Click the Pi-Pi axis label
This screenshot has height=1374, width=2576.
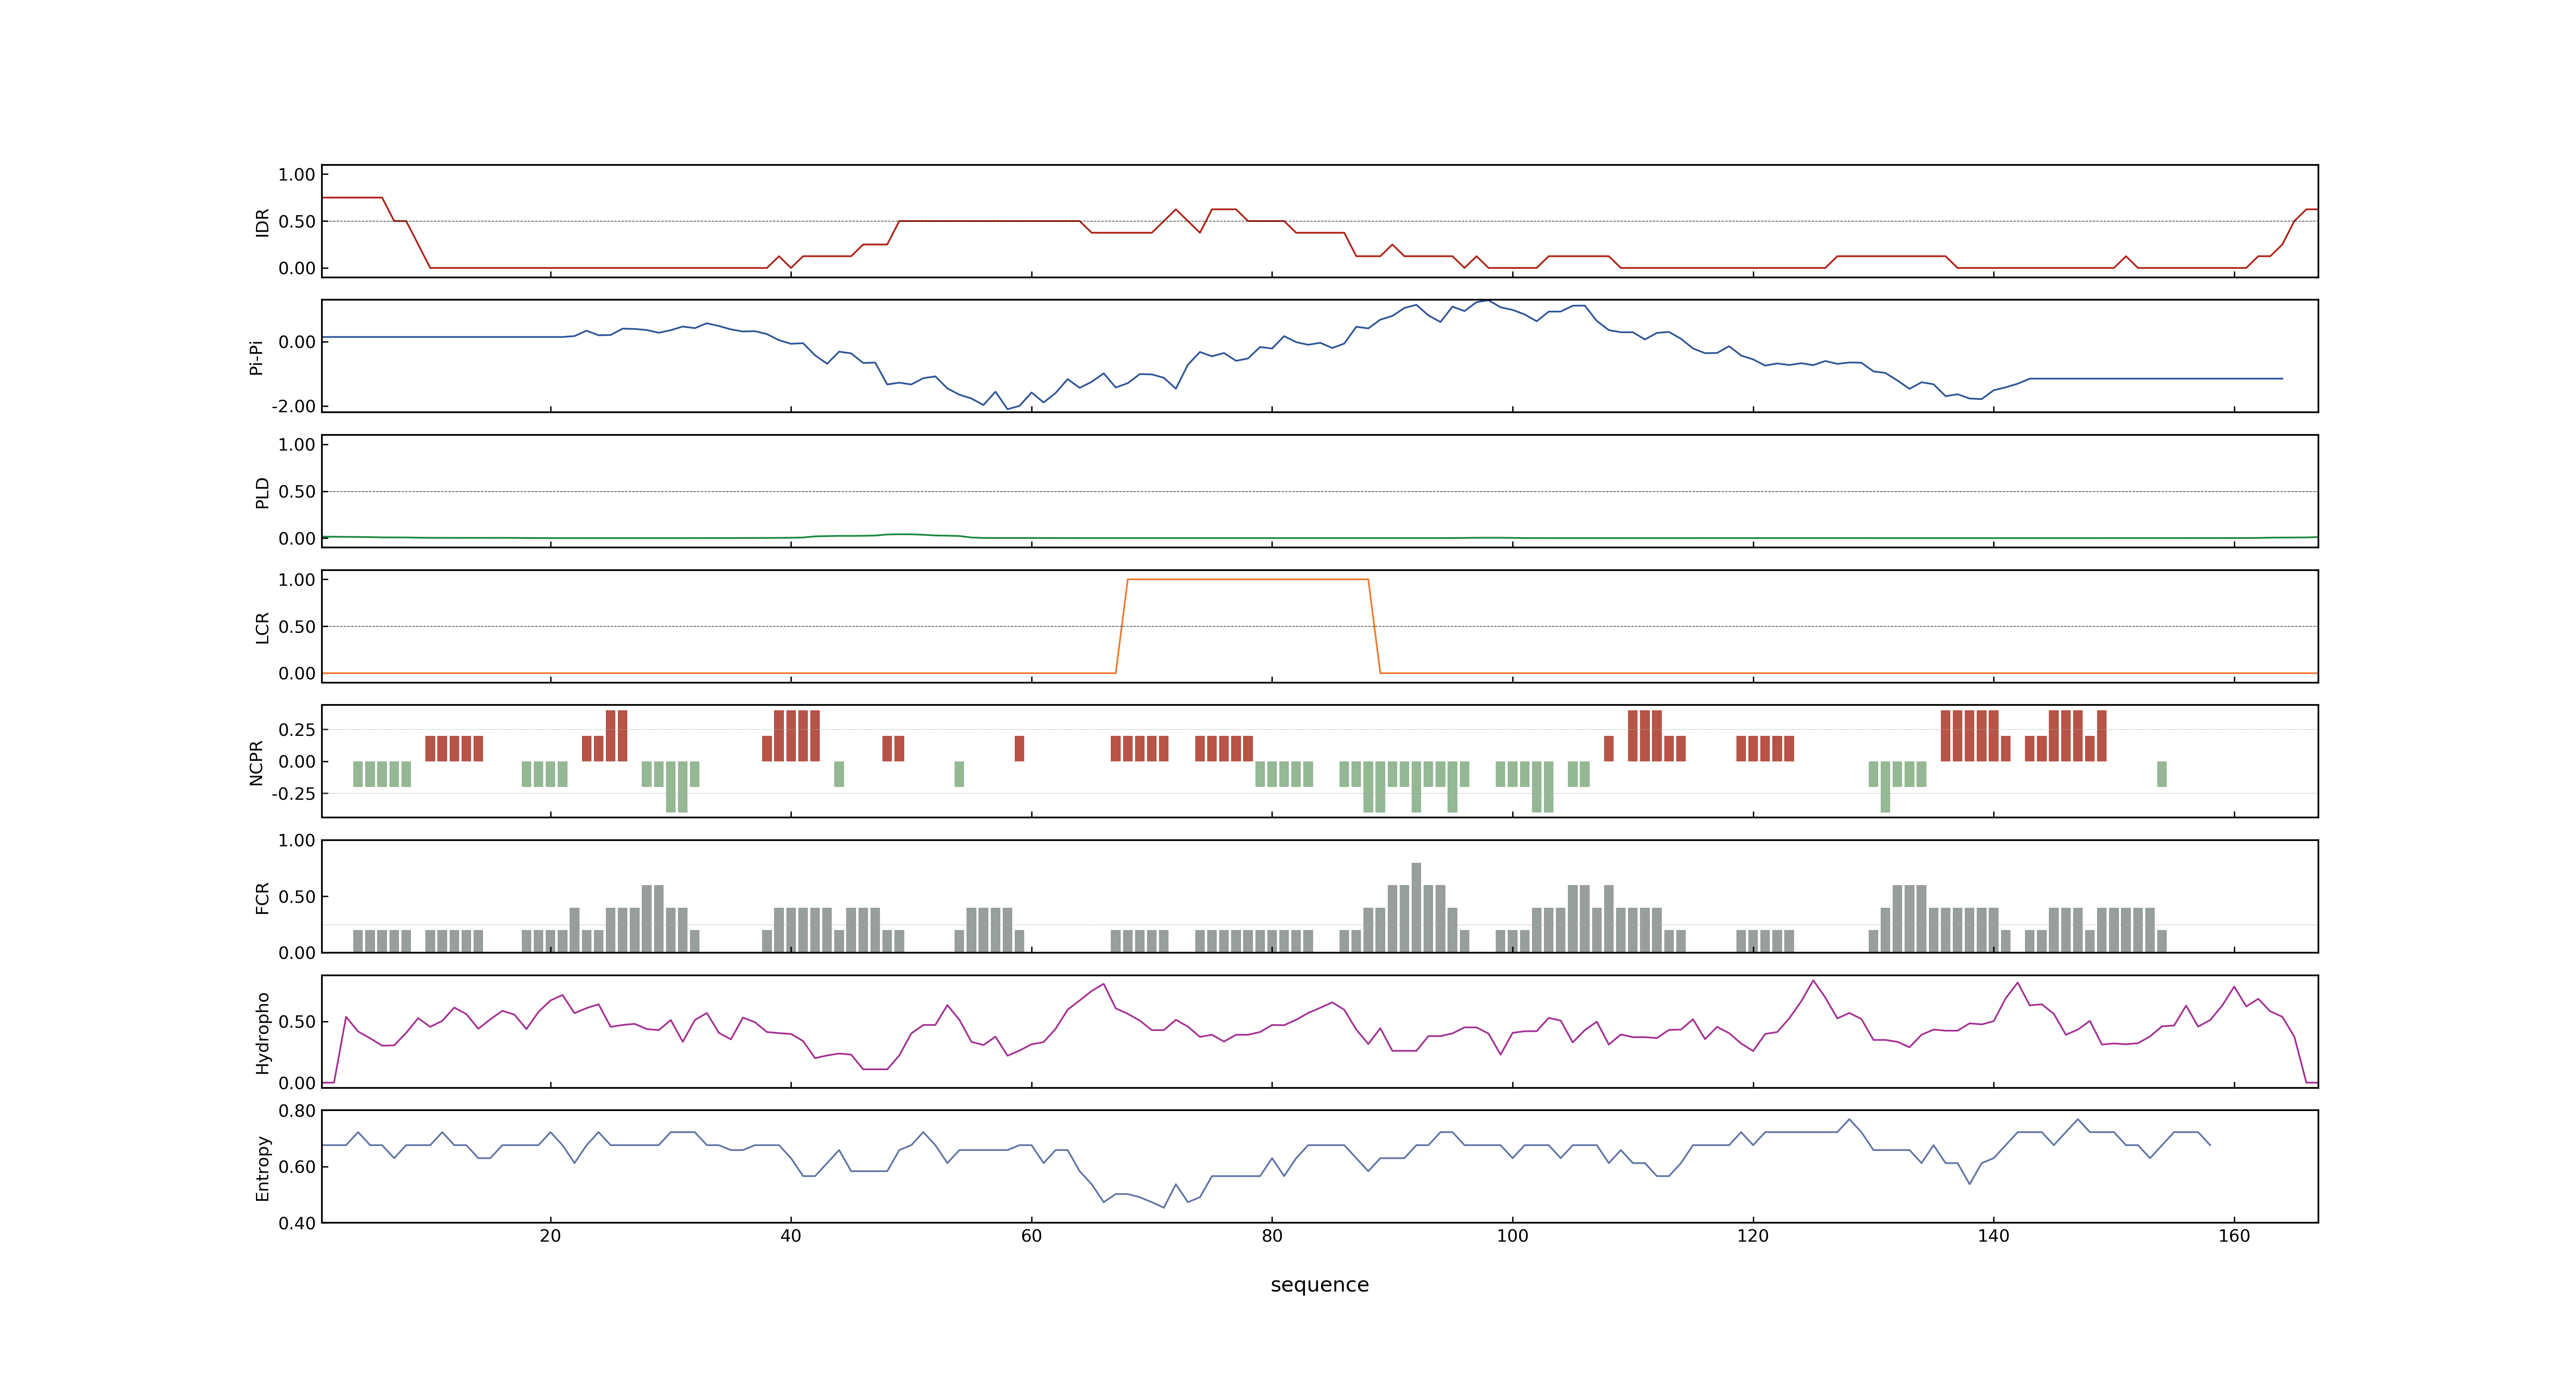(256, 357)
